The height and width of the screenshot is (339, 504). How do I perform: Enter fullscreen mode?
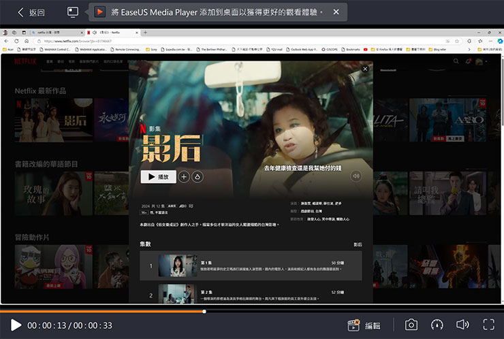[488, 325]
